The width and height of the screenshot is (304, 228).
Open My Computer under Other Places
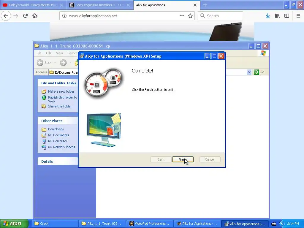tap(58, 141)
